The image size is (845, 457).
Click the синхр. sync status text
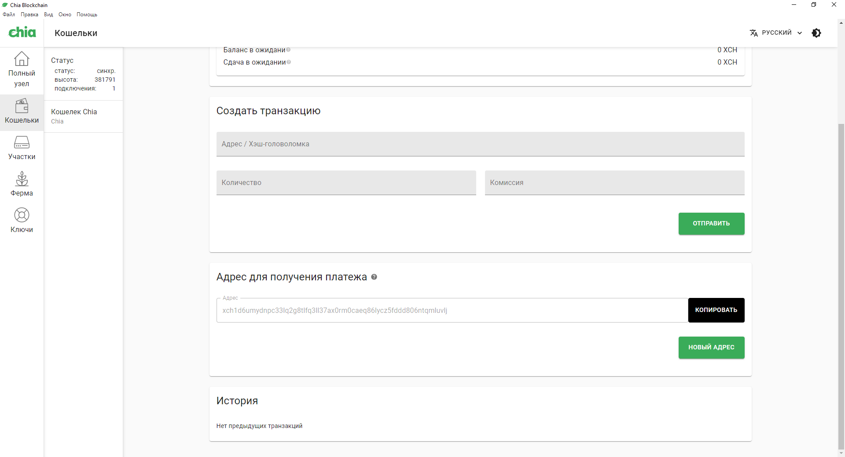coord(106,71)
